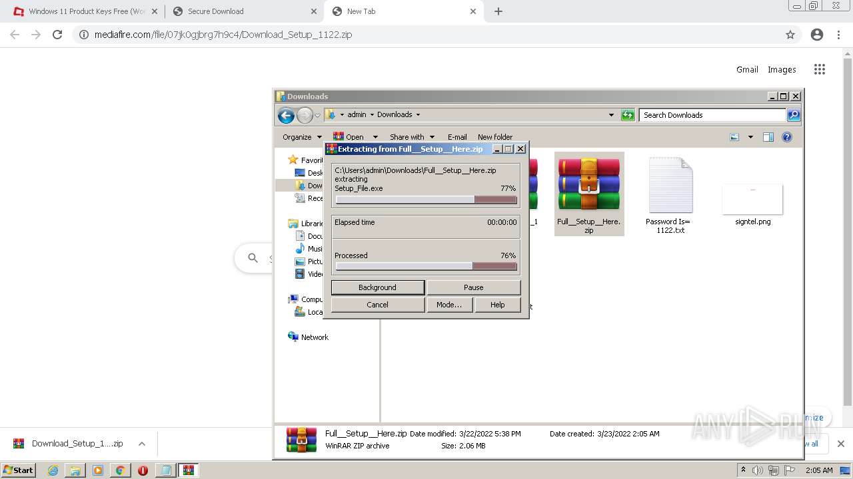Click the Chrome back arrow

[x=15, y=35]
